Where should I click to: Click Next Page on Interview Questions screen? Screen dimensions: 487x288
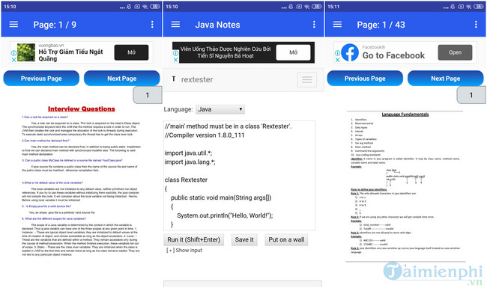click(121, 79)
